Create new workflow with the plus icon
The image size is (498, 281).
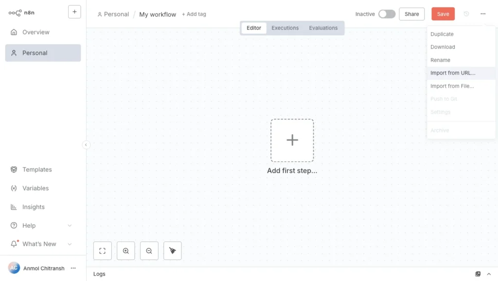(x=74, y=12)
